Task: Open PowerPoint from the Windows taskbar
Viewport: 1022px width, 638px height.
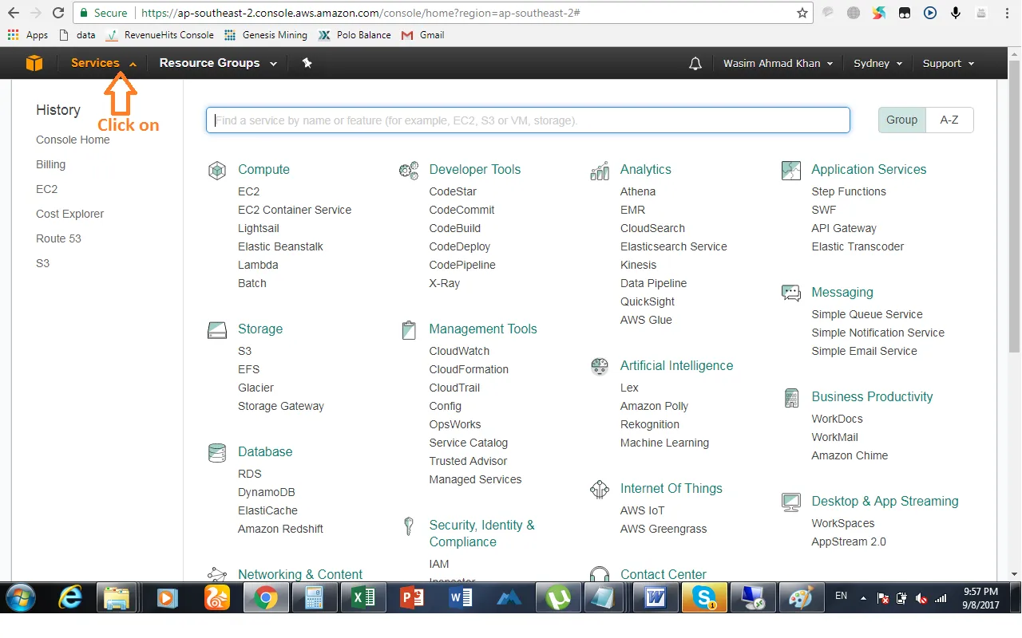Action: tap(412, 597)
